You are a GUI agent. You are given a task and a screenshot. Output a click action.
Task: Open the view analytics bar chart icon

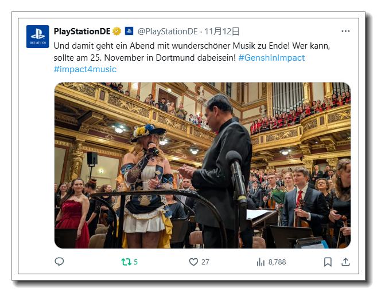point(261,262)
